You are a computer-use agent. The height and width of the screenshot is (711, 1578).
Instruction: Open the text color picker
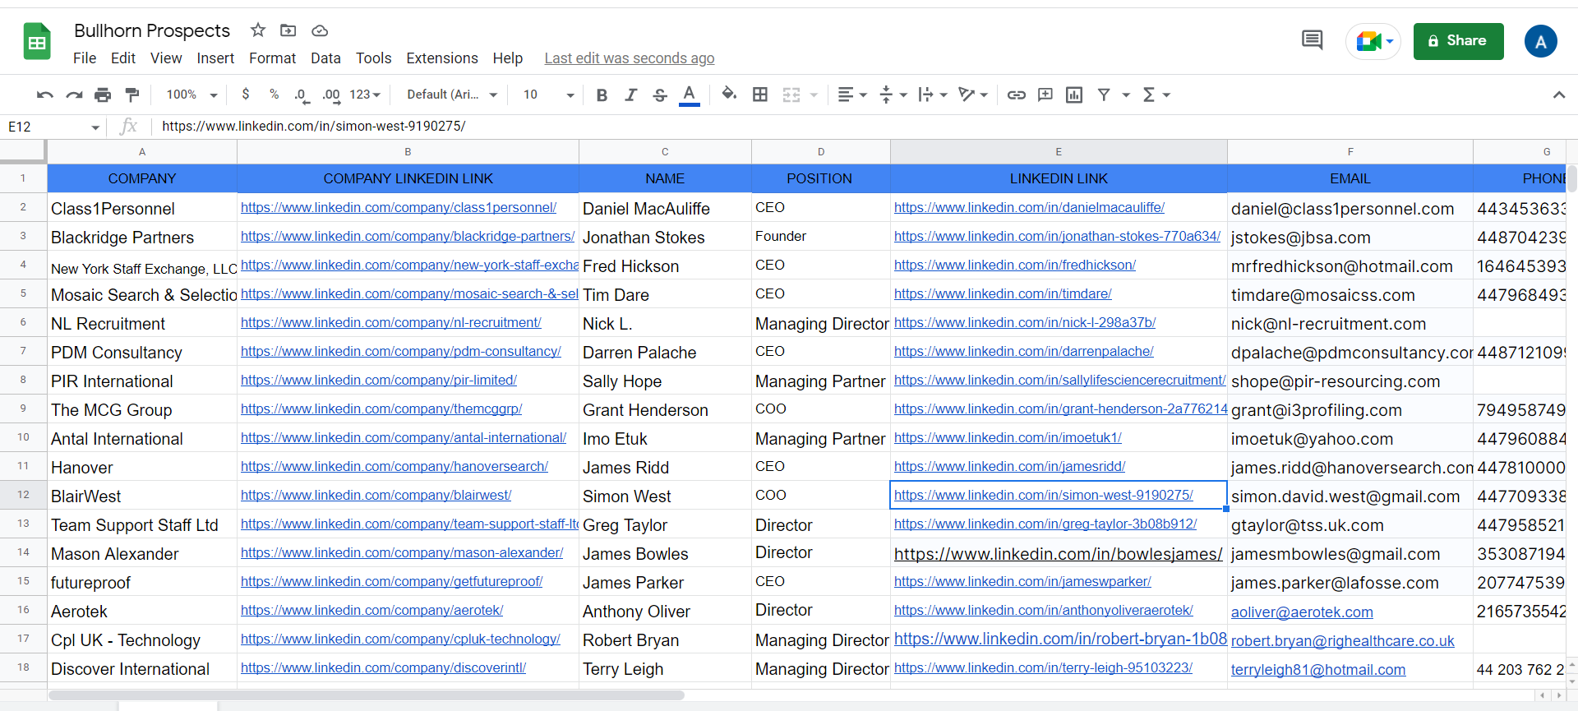(690, 95)
